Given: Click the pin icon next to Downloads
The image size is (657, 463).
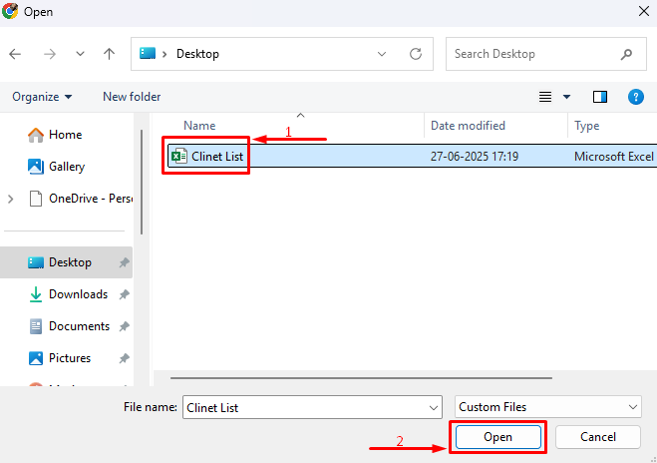Looking at the screenshot, I should 124,294.
